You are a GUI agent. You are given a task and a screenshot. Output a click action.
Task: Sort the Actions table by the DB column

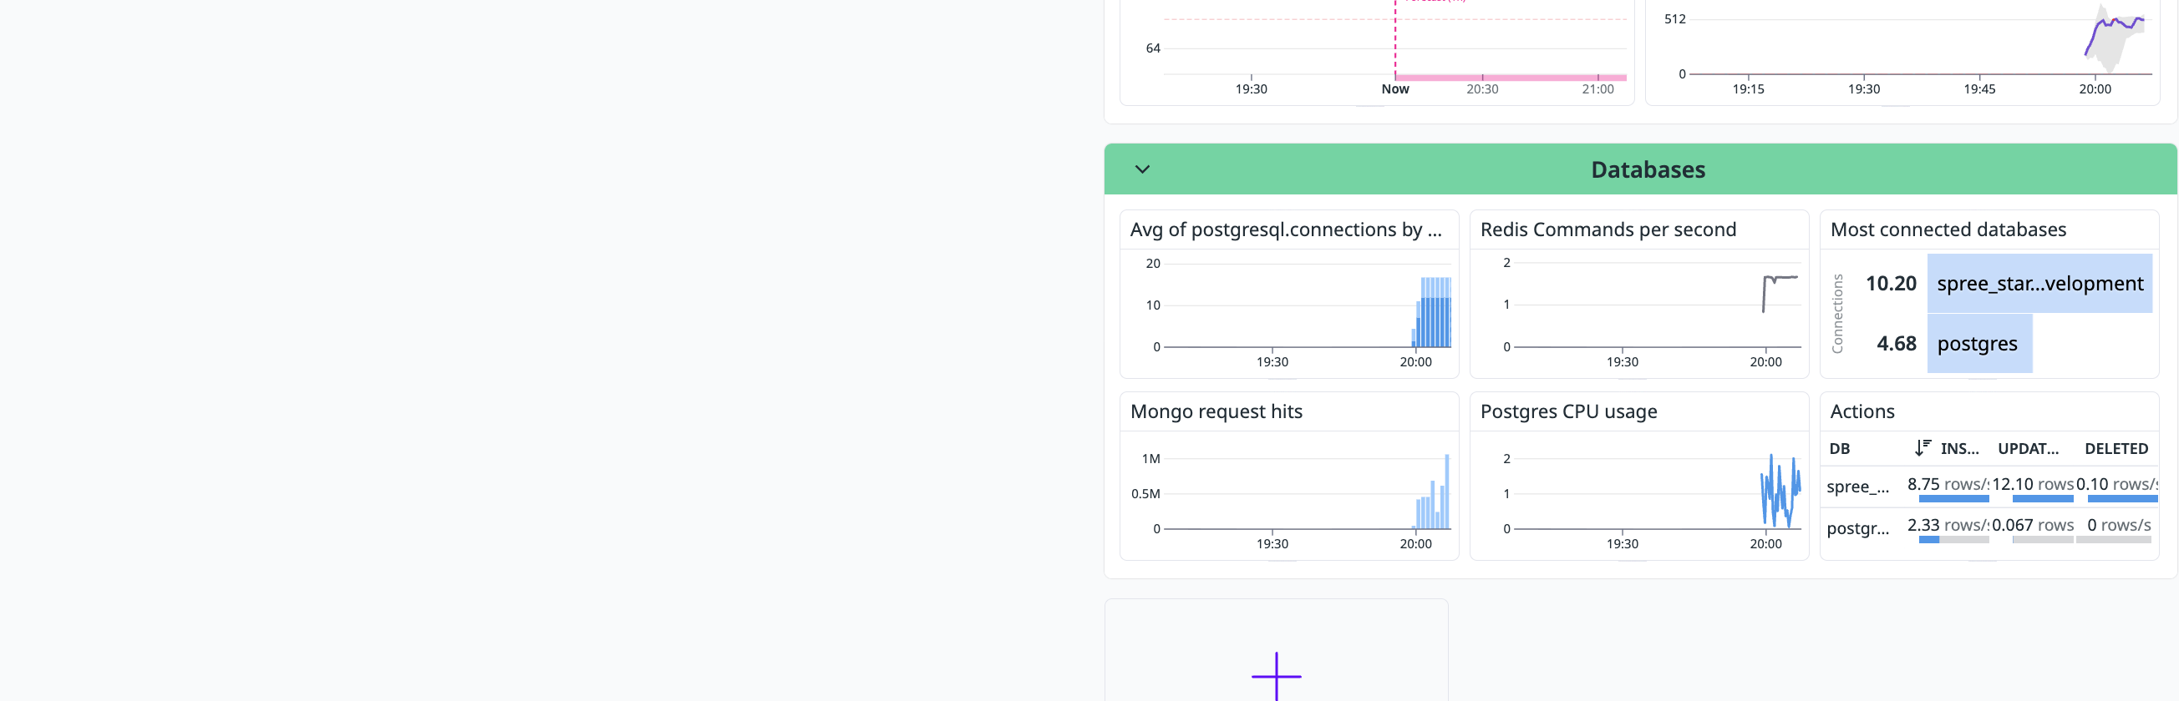1839,448
